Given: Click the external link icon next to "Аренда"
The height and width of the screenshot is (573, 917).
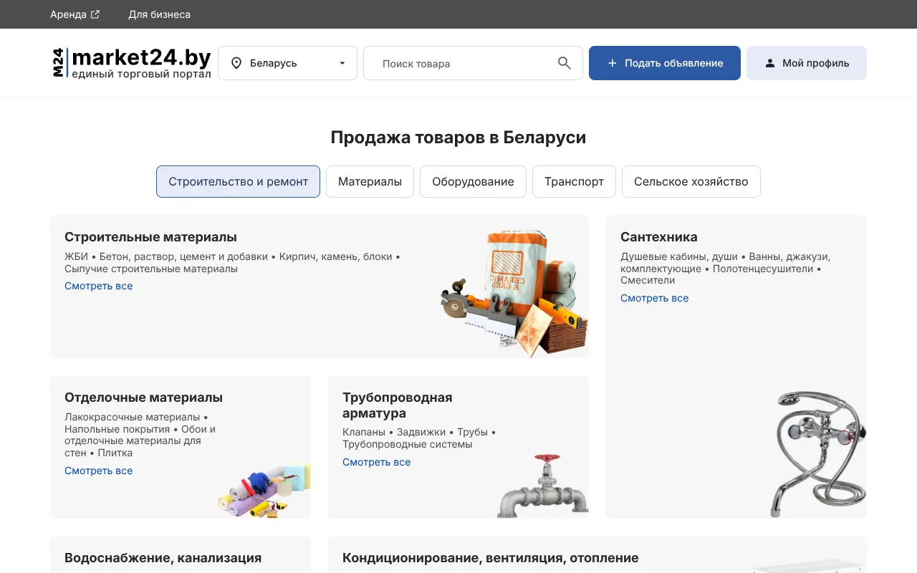Looking at the screenshot, I should coord(95,14).
